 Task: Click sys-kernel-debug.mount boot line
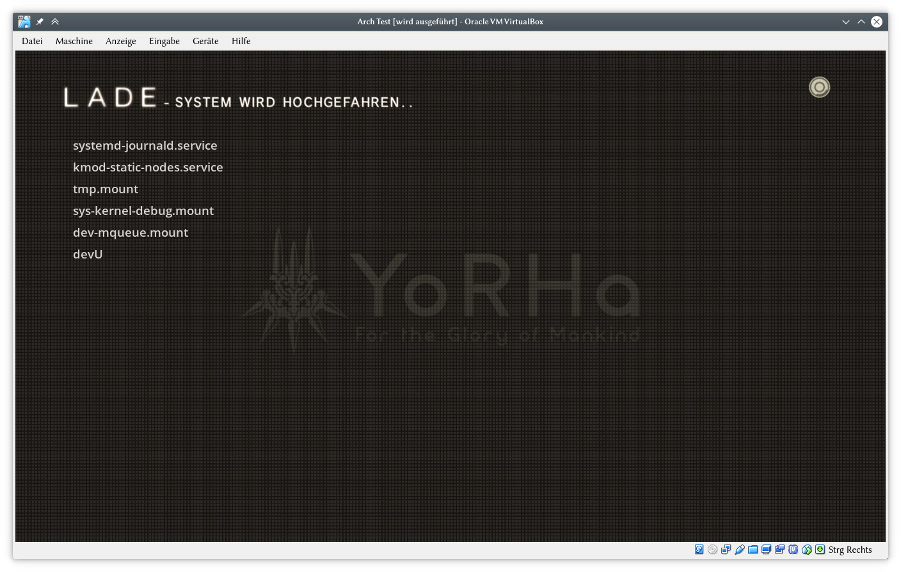tap(143, 211)
